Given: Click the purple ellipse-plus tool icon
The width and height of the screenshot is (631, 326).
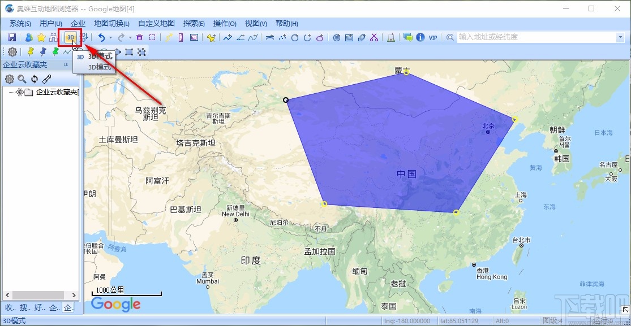Looking at the screenshot, I should [320, 37].
